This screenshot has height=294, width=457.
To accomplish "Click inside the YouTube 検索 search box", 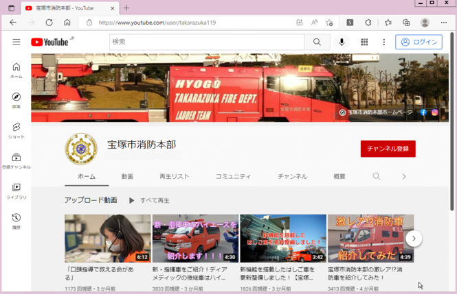I will pyautogui.click(x=207, y=42).
